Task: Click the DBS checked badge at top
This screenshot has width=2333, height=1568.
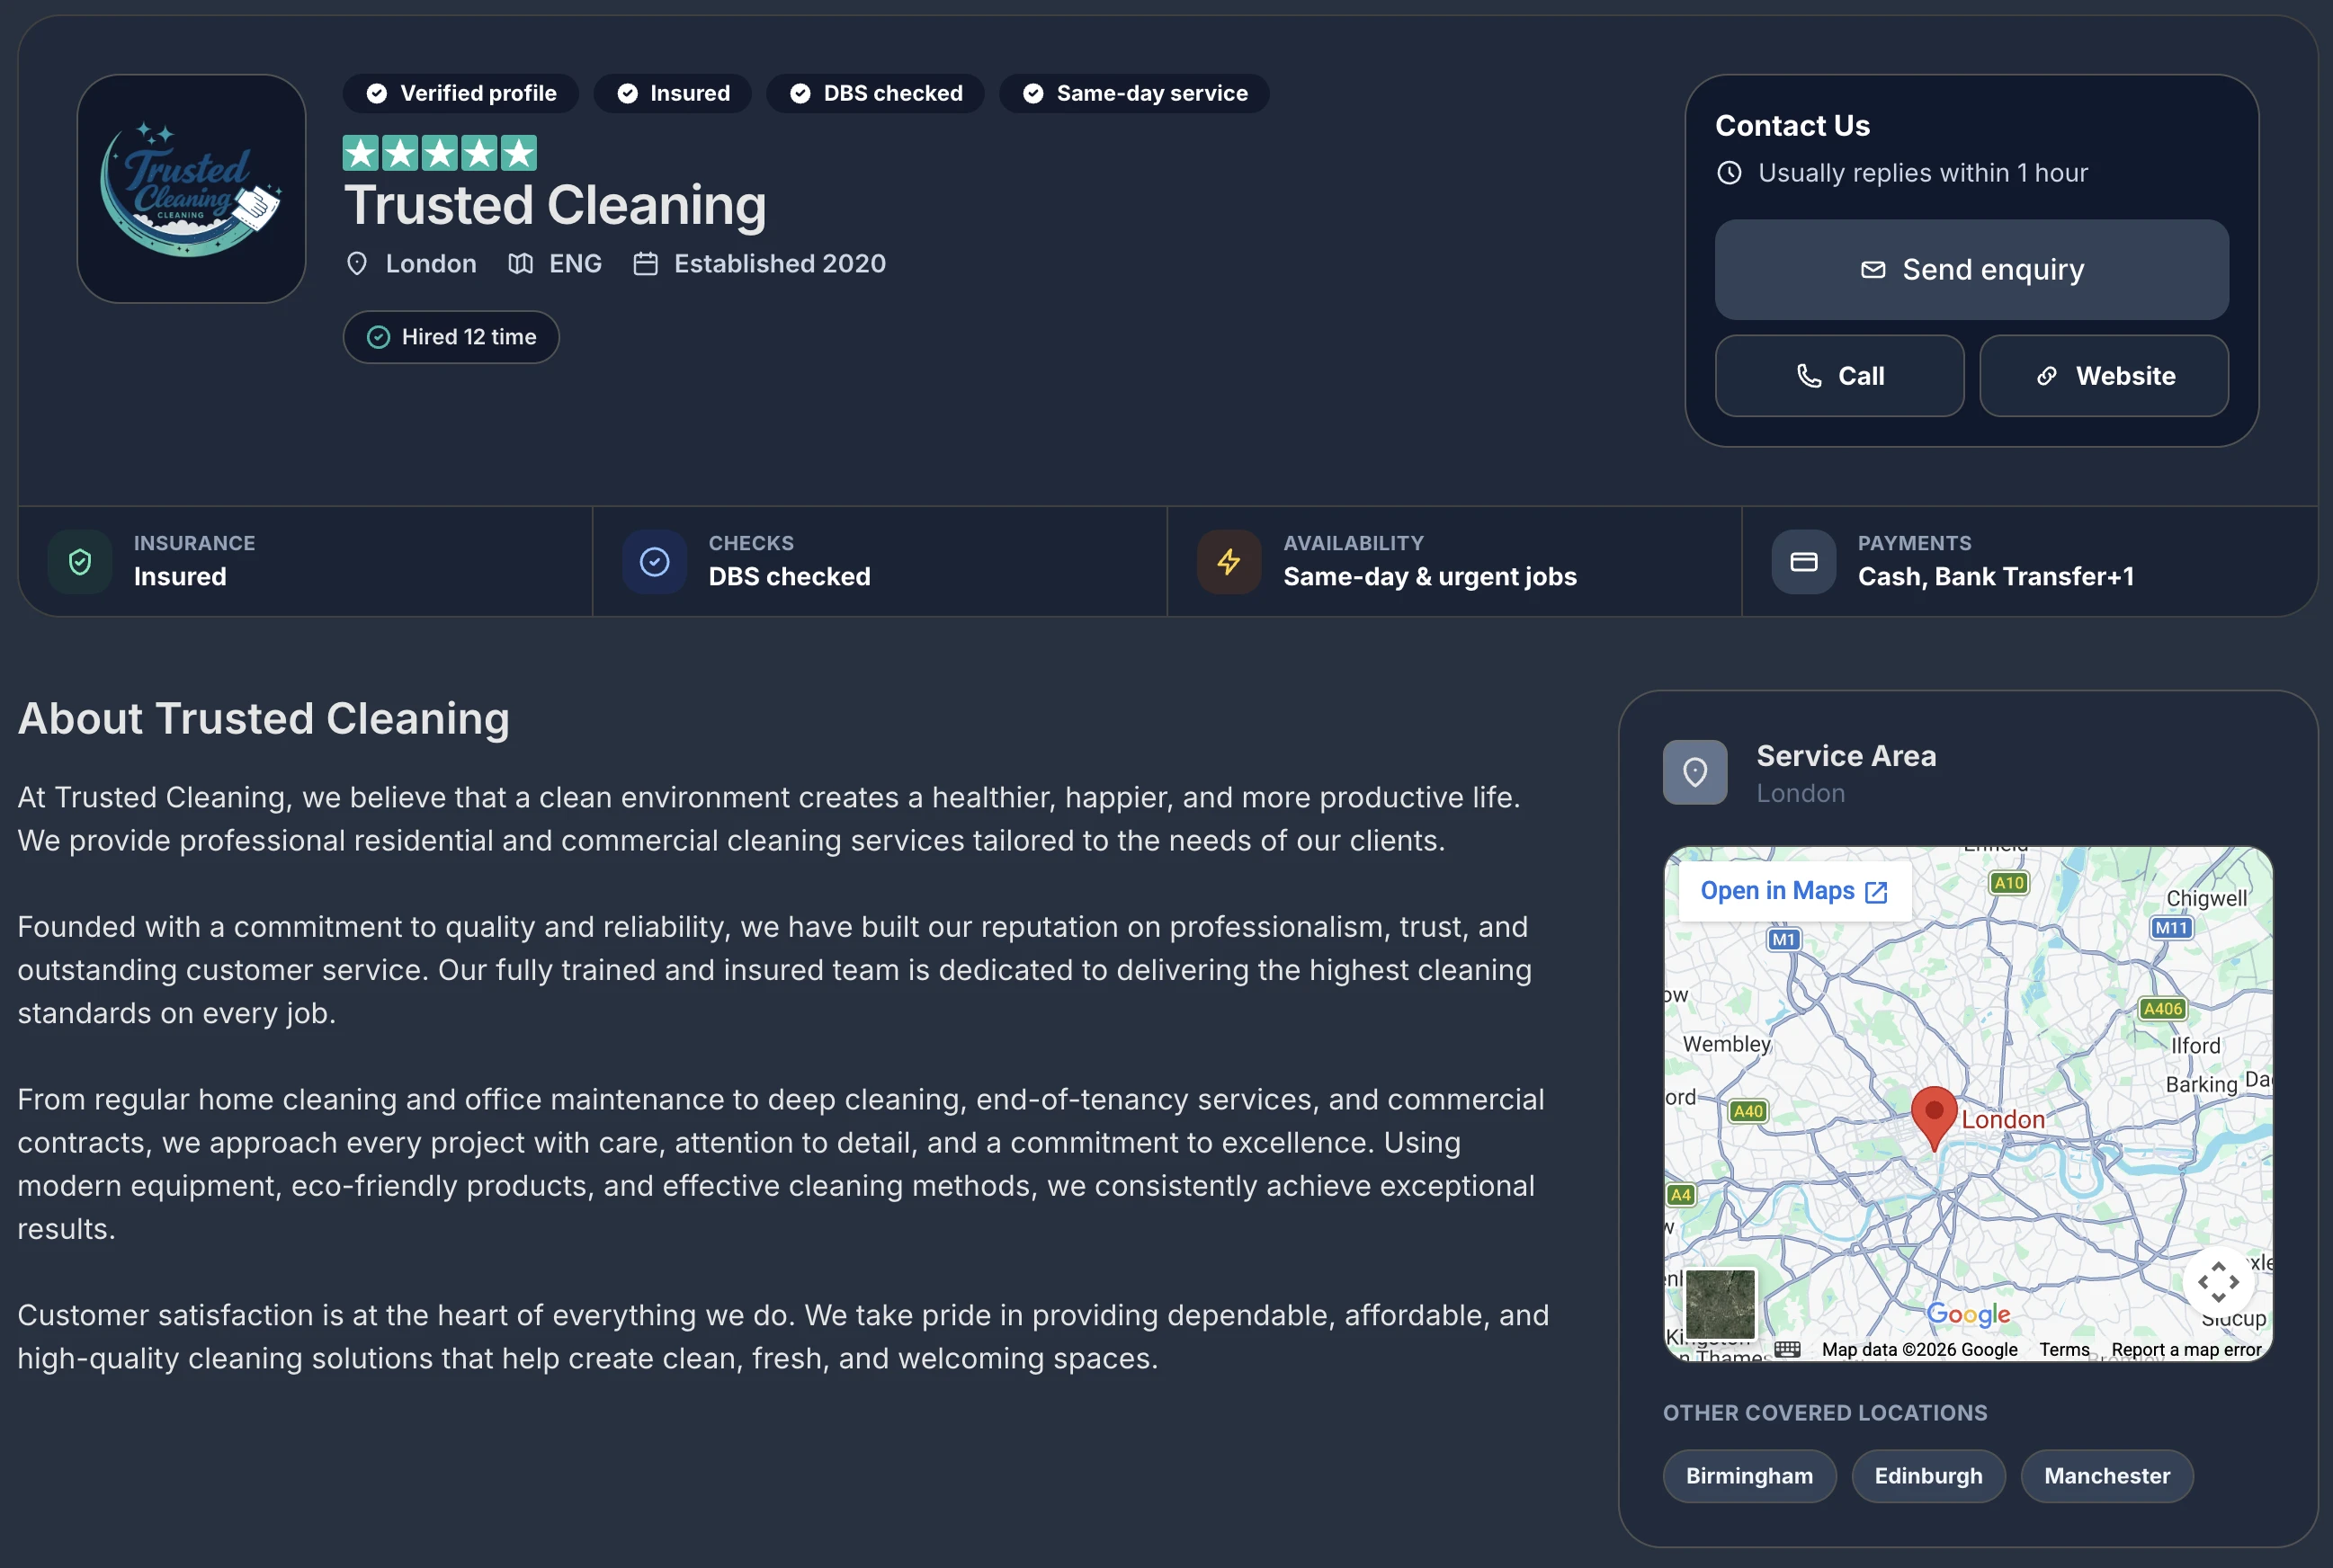Action: pos(875,93)
